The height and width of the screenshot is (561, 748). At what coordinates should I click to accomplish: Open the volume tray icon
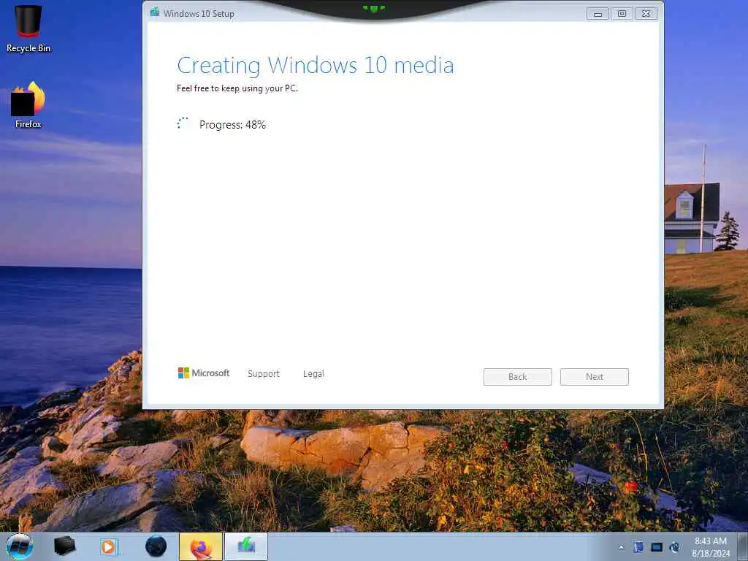click(x=674, y=547)
